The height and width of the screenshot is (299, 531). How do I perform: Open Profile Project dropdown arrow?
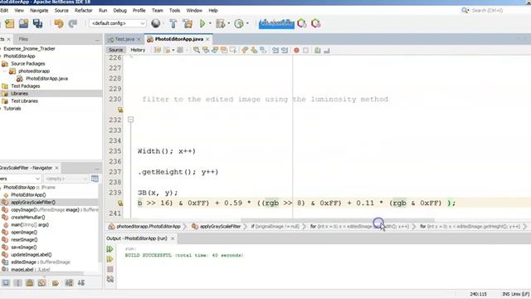coord(247,23)
